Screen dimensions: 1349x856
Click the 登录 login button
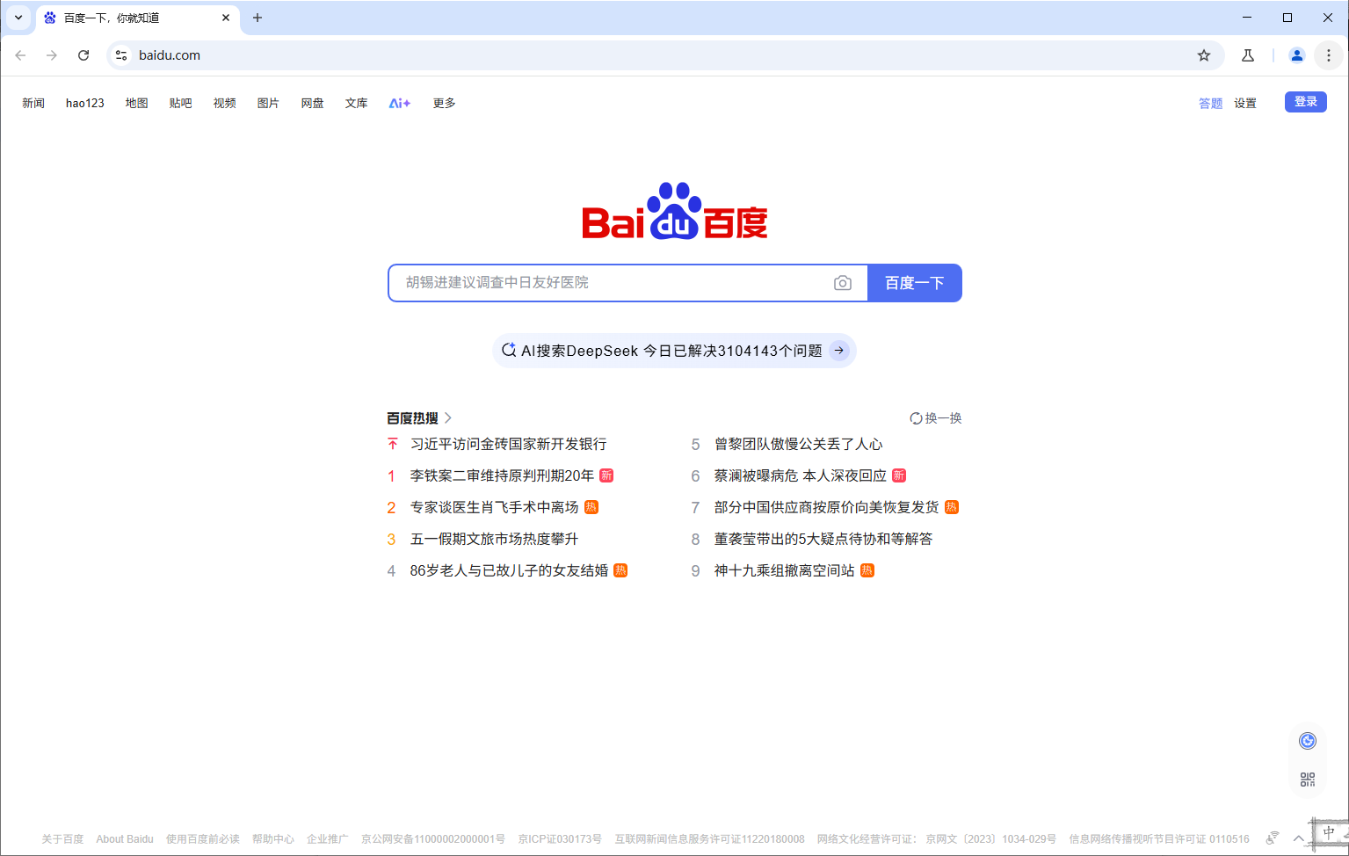(1306, 102)
